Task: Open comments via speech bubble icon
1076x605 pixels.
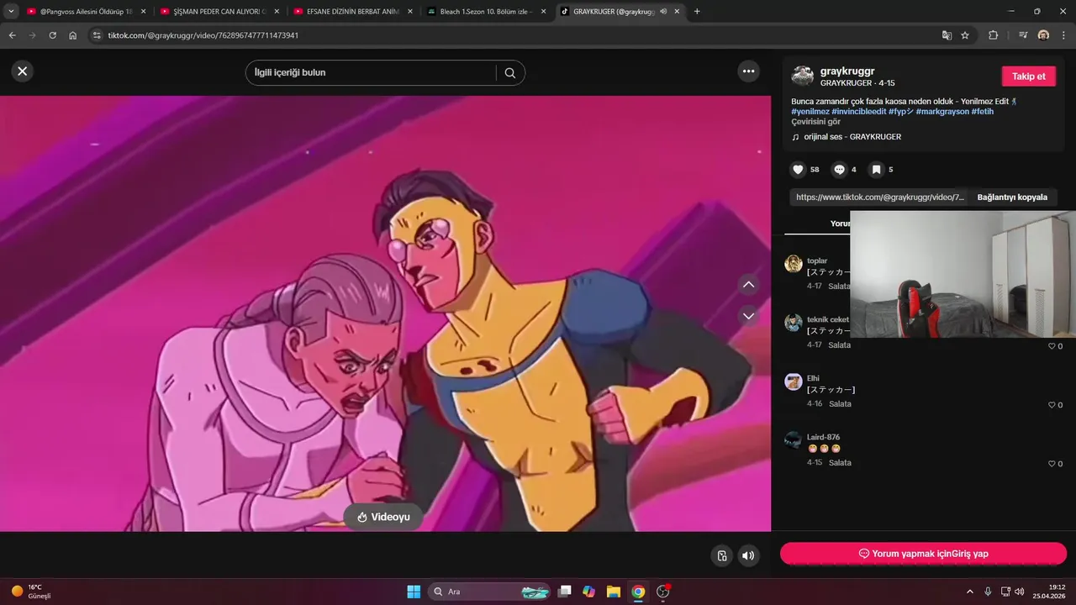Action: click(839, 170)
